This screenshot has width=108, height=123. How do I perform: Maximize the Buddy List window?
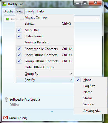pyautogui.click(x=85, y=3)
